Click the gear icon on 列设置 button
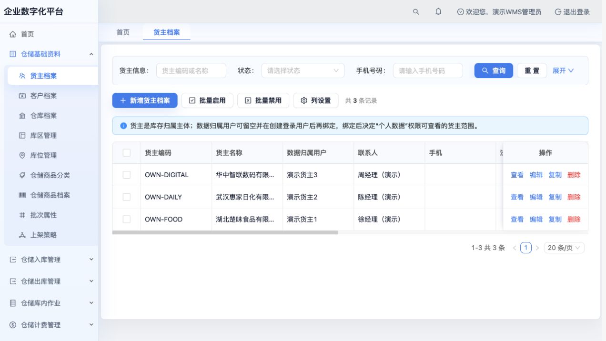The image size is (606, 341). point(304,100)
